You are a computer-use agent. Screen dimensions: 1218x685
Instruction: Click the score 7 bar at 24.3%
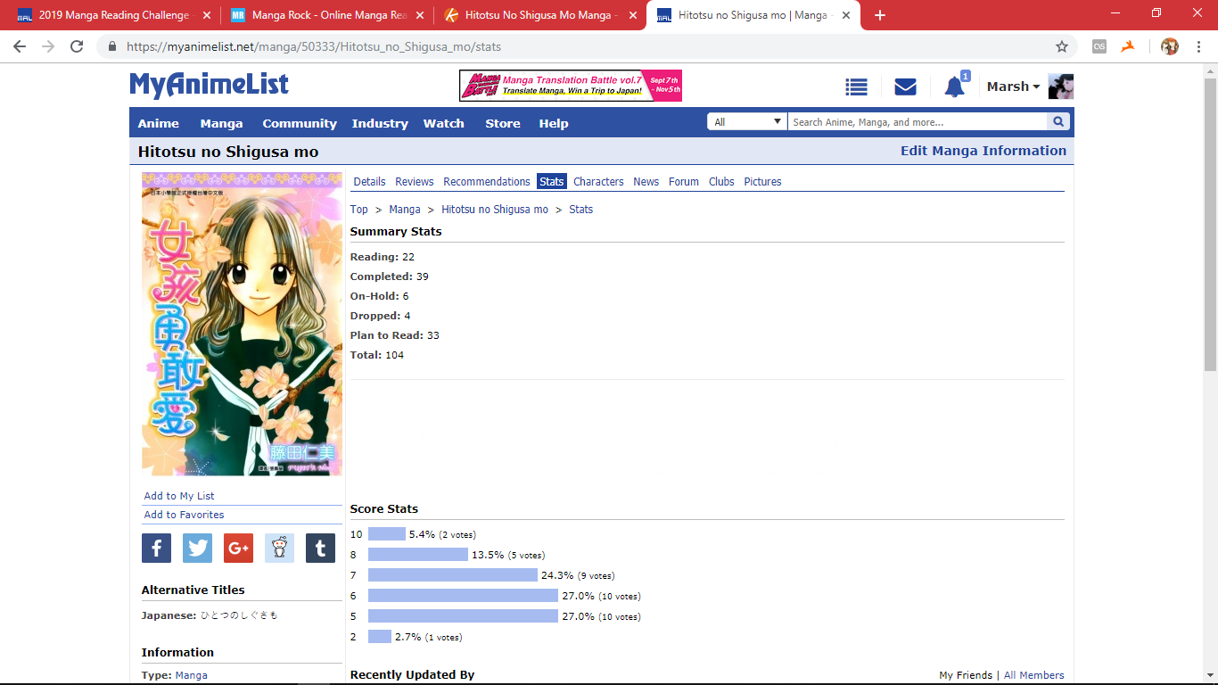pos(453,575)
